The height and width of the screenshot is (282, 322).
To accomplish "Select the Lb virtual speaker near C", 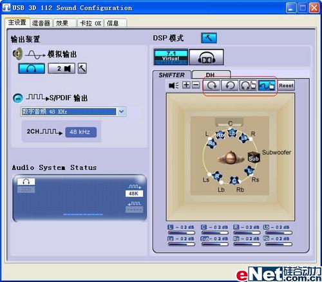I will 232,133.
